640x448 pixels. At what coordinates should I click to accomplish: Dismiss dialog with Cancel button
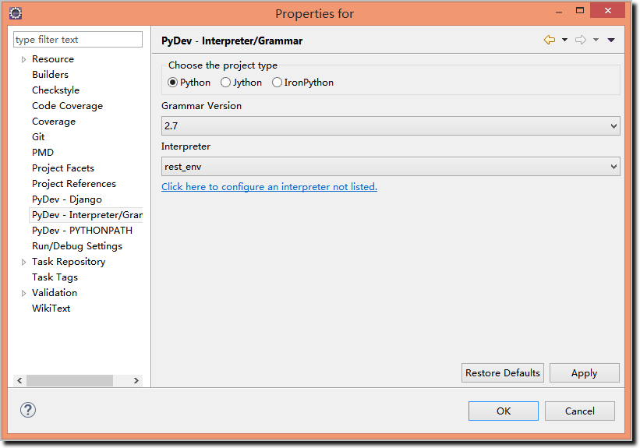(x=580, y=411)
